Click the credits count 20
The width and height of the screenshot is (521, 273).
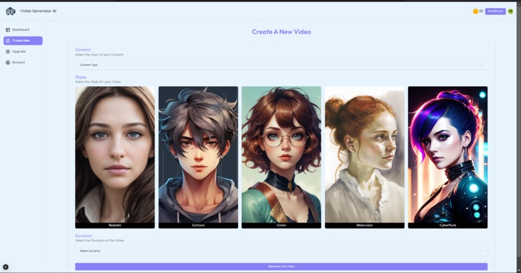tap(481, 11)
